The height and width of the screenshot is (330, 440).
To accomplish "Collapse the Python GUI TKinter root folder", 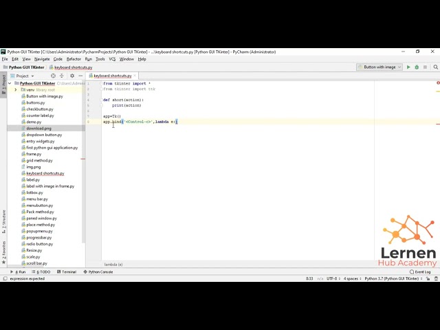I will [10, 83].
